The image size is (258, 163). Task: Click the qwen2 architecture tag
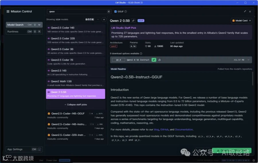(x=114, y=46)
